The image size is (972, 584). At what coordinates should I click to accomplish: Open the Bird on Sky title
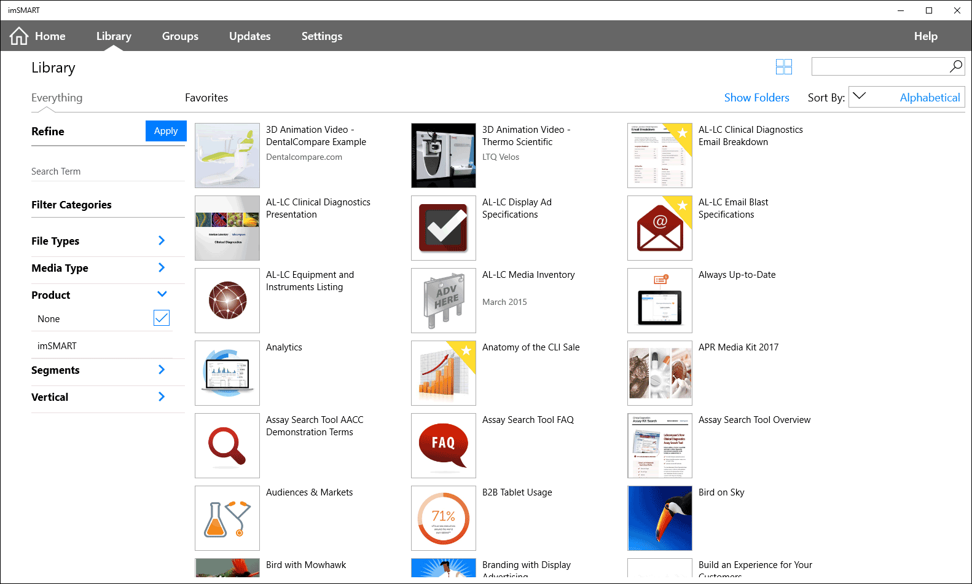(721, 492)
